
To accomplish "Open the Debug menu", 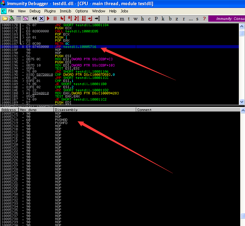I will tap(35, 11).
